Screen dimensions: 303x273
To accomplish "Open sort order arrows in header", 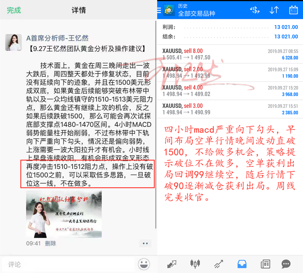I will 274,10.
